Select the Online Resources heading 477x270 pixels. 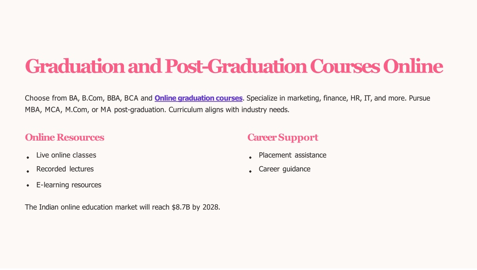tap(64, 137)
